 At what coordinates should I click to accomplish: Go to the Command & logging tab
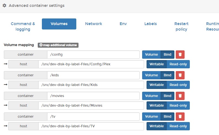pyautogui.click(x=23, y=26)
